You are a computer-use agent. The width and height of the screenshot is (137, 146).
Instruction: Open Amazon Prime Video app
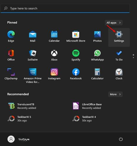(33, 76)
